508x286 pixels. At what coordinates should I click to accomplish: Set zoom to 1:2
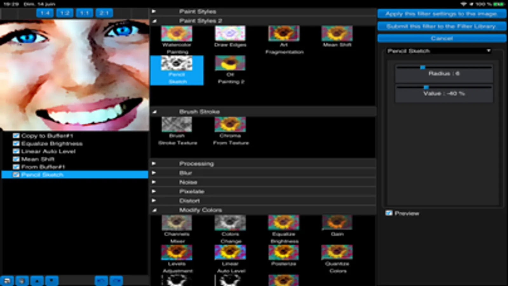tap(65, 13)
